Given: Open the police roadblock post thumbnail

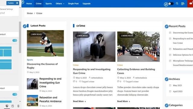Looking at the screenshot, I should [138, 47].
